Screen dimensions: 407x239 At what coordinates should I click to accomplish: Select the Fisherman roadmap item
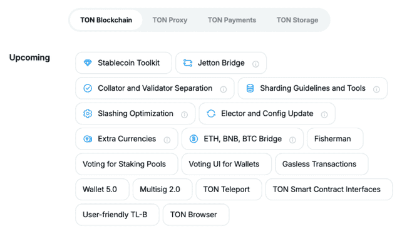(335, 139)
